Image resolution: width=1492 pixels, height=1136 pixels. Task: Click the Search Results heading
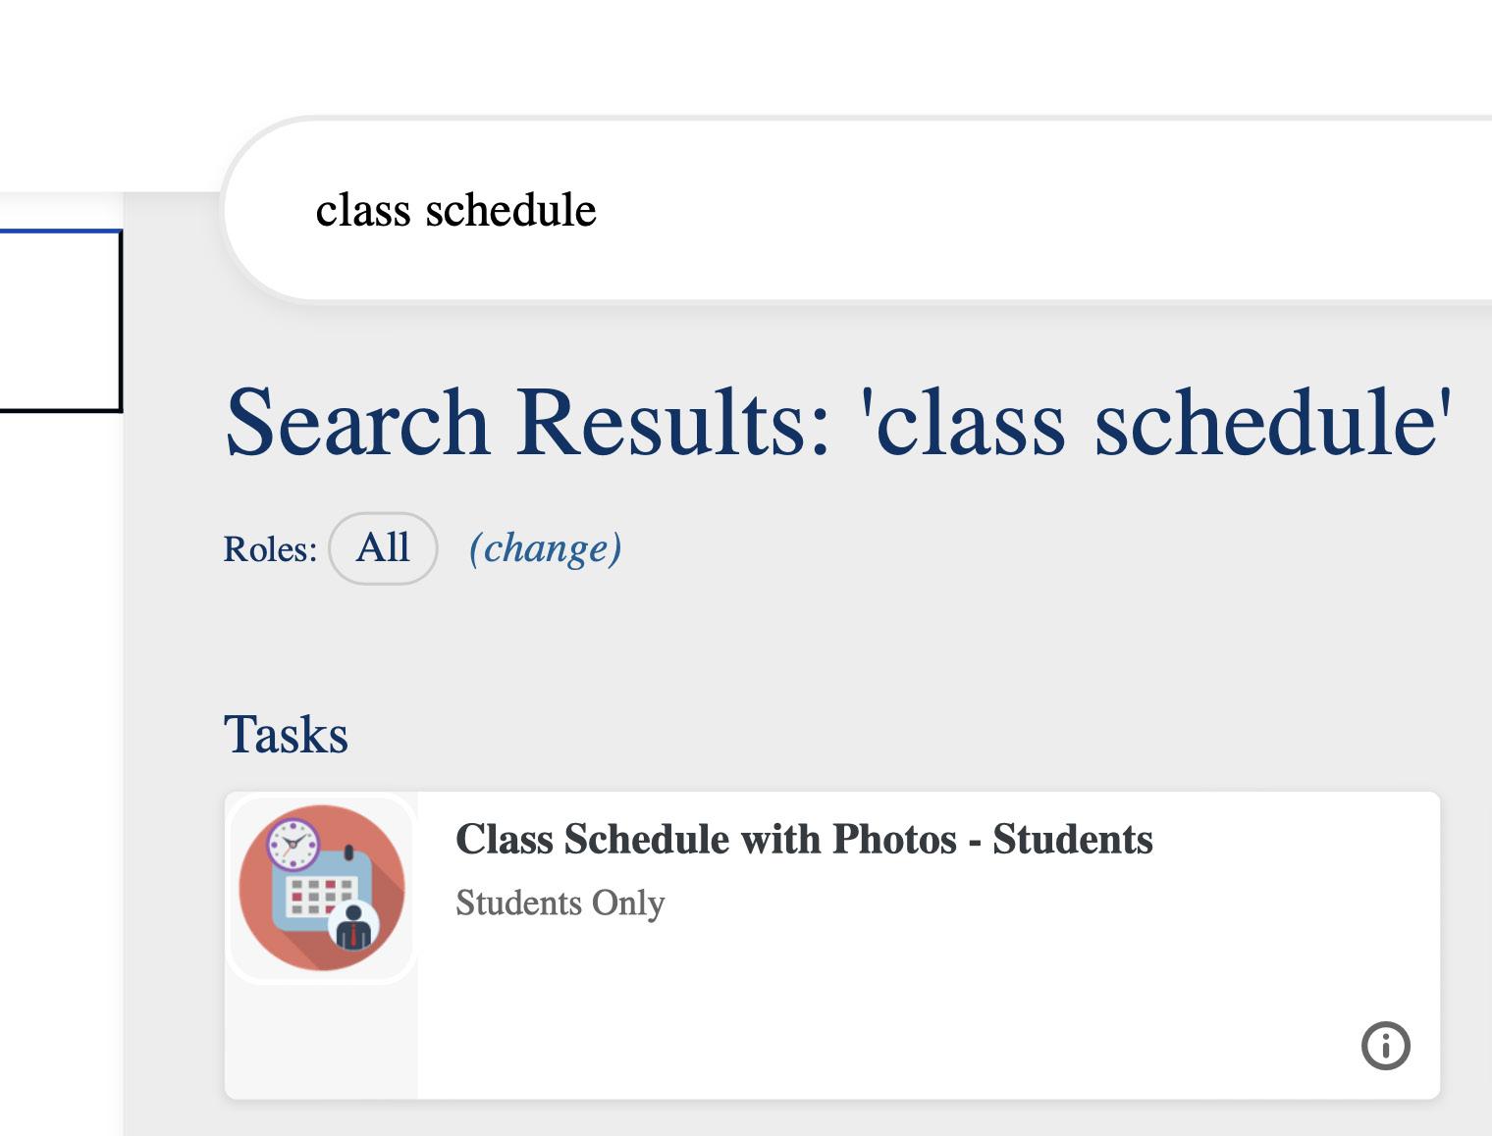point(837,422)
